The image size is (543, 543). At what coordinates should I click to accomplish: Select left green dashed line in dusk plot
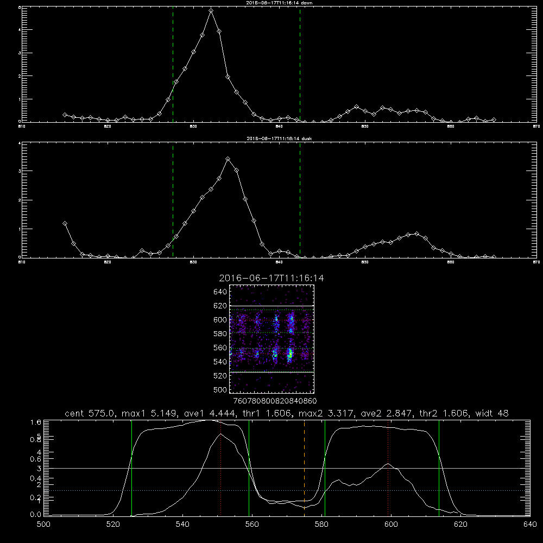tap(173, 200)
